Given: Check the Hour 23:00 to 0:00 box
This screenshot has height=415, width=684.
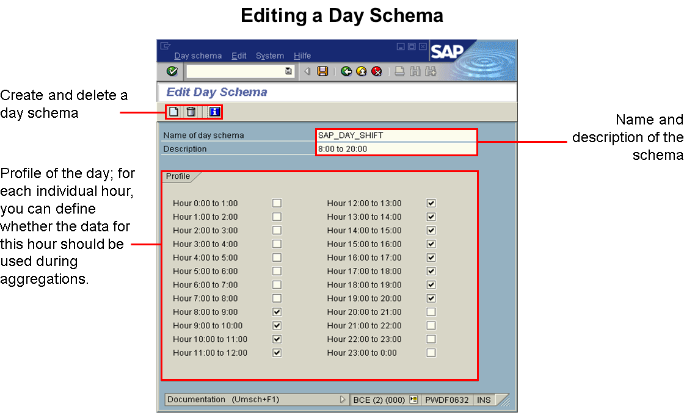Looking at the screenshot, I should [431, 353].
